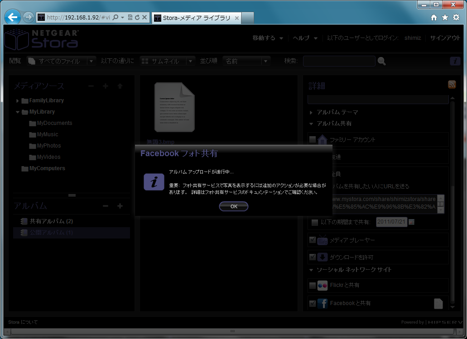Image resolution: width=467 pixels, height=339 pixels.
Task: Open the ヘルプ menu
Action: tap(305, 38)
